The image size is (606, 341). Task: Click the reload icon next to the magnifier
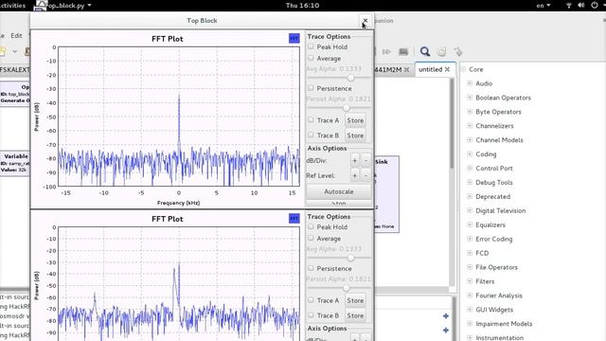point(441,52)
